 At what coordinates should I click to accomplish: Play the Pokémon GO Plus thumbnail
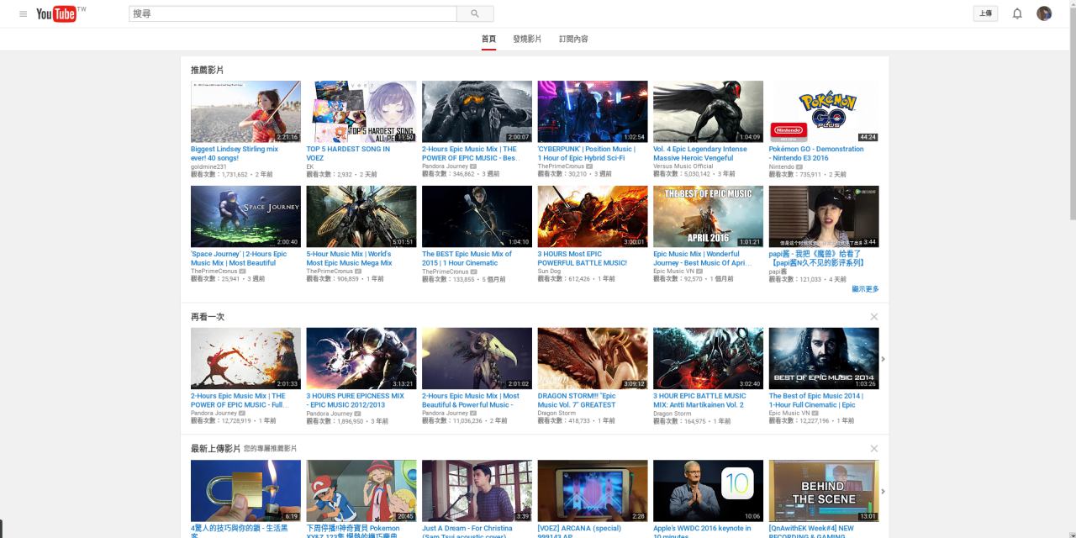[x=823, y=112]
